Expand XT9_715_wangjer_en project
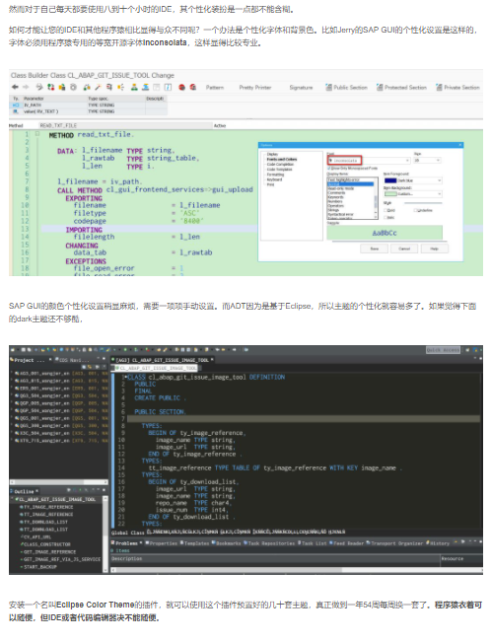 point(12,441)
